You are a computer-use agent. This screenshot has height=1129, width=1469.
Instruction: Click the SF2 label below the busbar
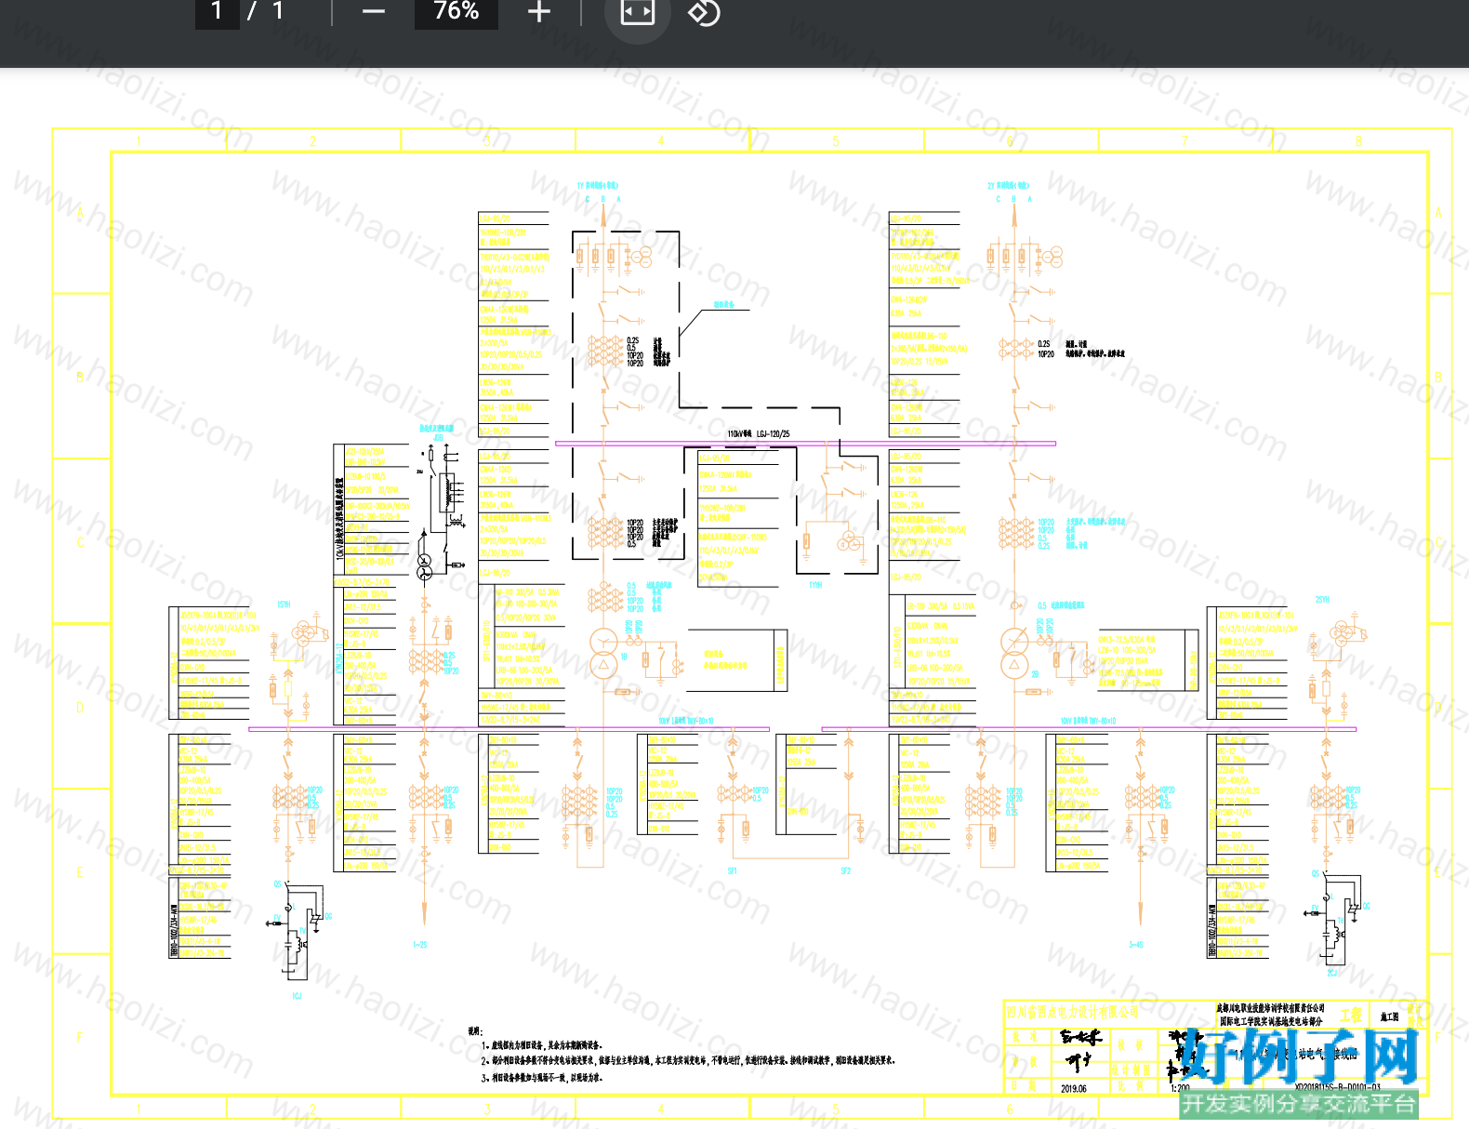point(845,871)
